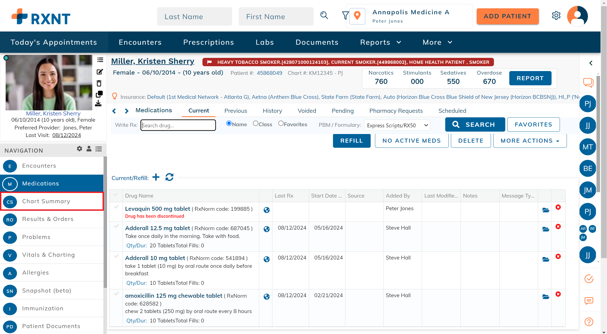Screen dimensions: 607x334
Task: Open the chat bubble icon on the right sidebar
Action: 588,83
